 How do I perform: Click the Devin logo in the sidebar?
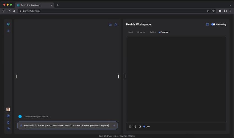[8, 24]
